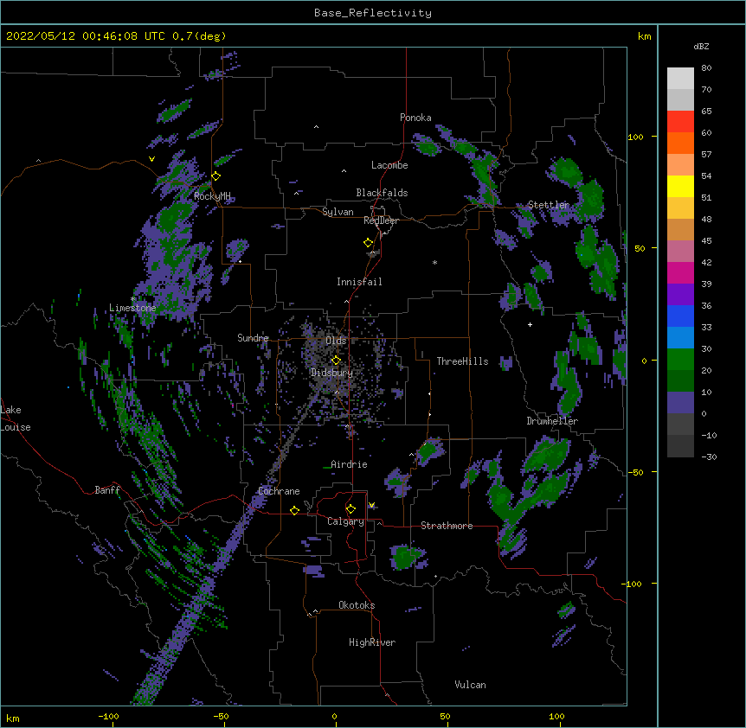Click the Stettler label

pos(549,205)
